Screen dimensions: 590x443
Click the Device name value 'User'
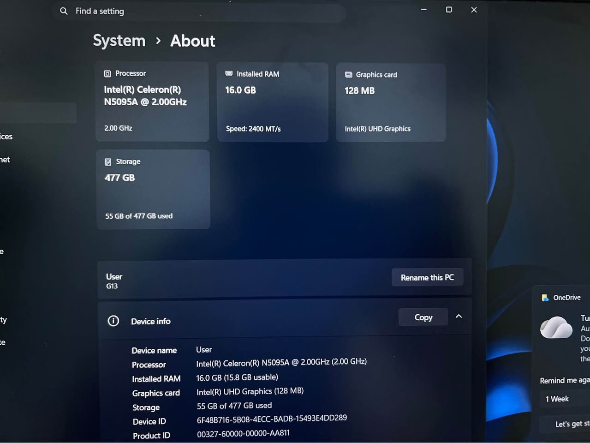[x=204, y=350]
